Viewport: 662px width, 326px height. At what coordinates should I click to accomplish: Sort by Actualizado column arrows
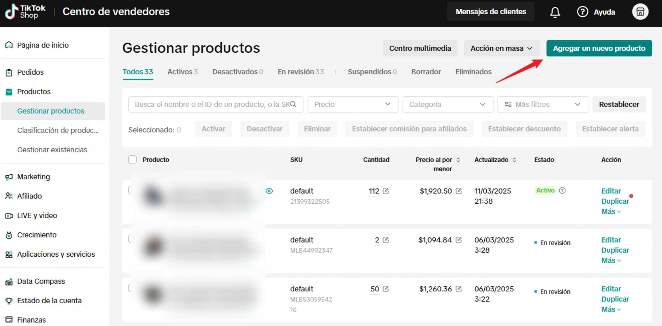click(x=514, y=160)
